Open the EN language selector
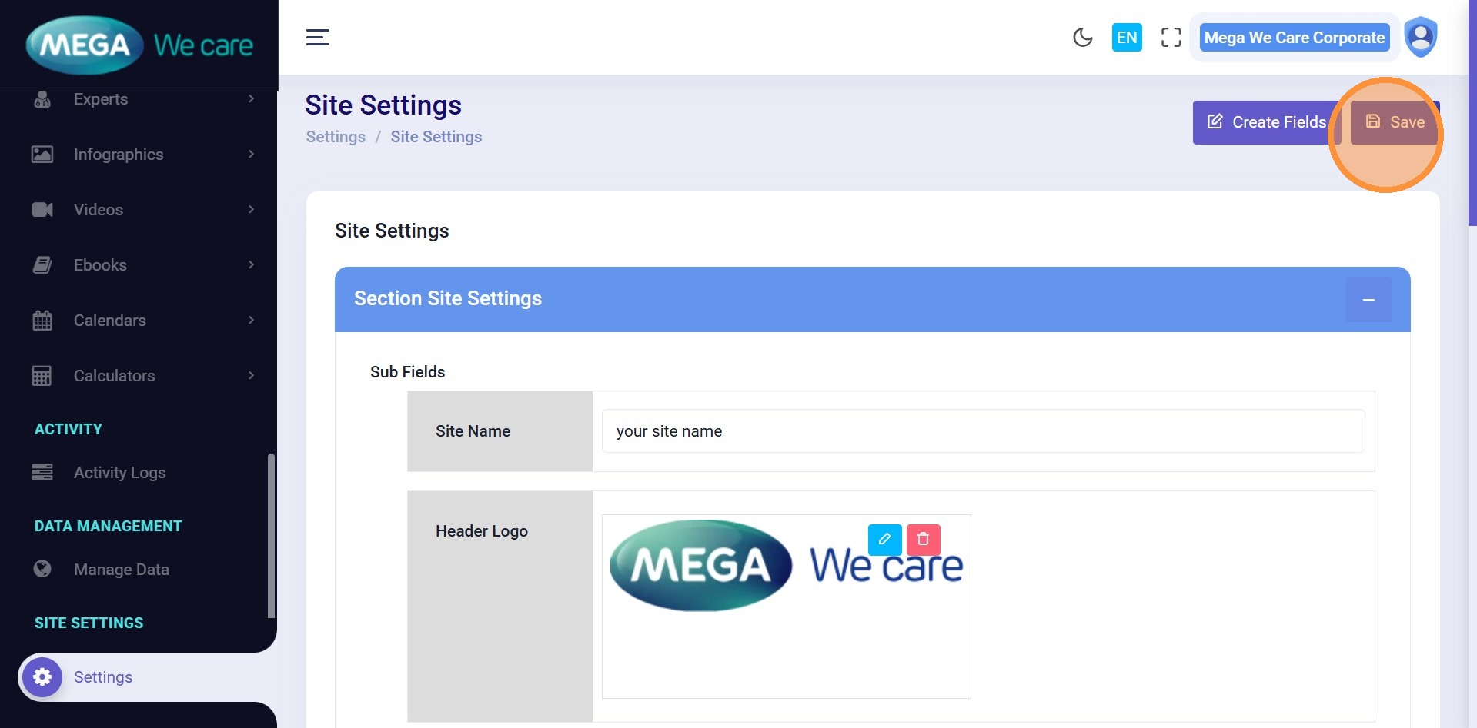This screenshot has width=1477, height=728. [1126, 38]
